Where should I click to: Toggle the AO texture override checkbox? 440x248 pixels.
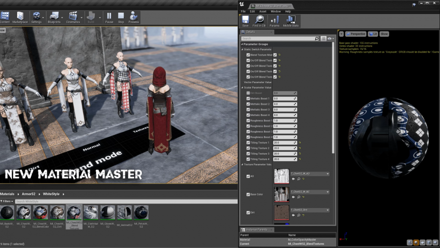pos(248,177)
